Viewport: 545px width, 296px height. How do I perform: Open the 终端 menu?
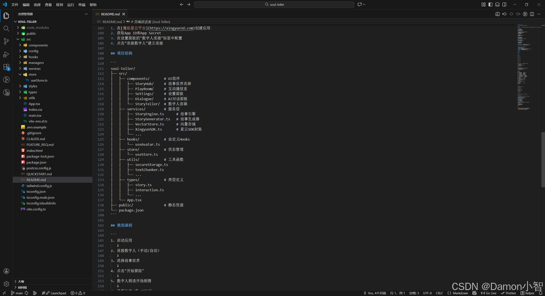pos(82,5)
